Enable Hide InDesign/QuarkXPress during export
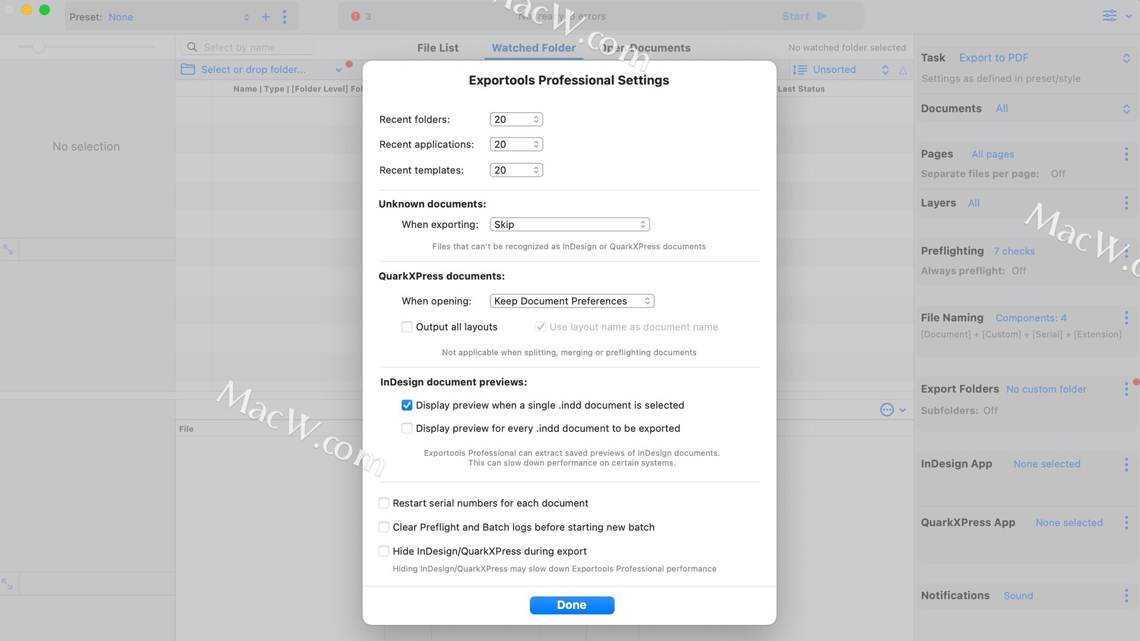Screen dimensions: 1140x641 pyautogui.click(x=384, y=551)
